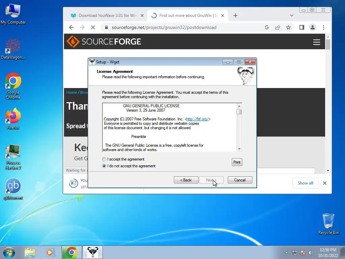
Task: Open My Computer desktop icon
Action: coord(13,14)
